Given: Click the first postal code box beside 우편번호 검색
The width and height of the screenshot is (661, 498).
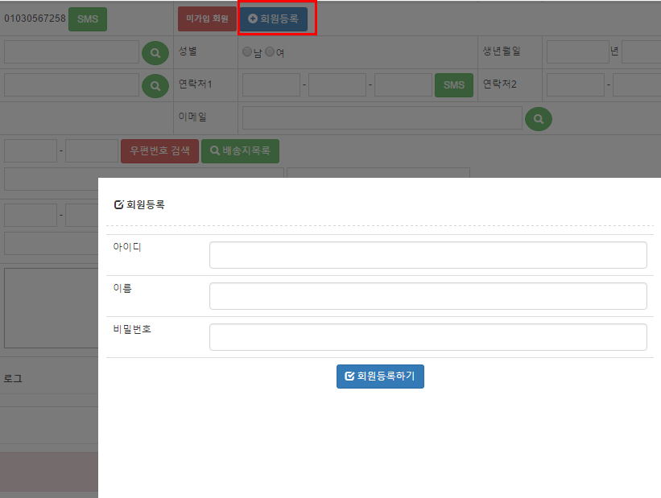Looking at the screenshot, I should (x=31, y=150).
